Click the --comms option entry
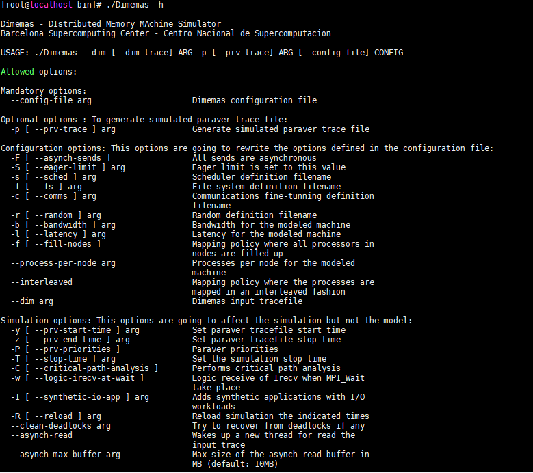 [53, 196]
